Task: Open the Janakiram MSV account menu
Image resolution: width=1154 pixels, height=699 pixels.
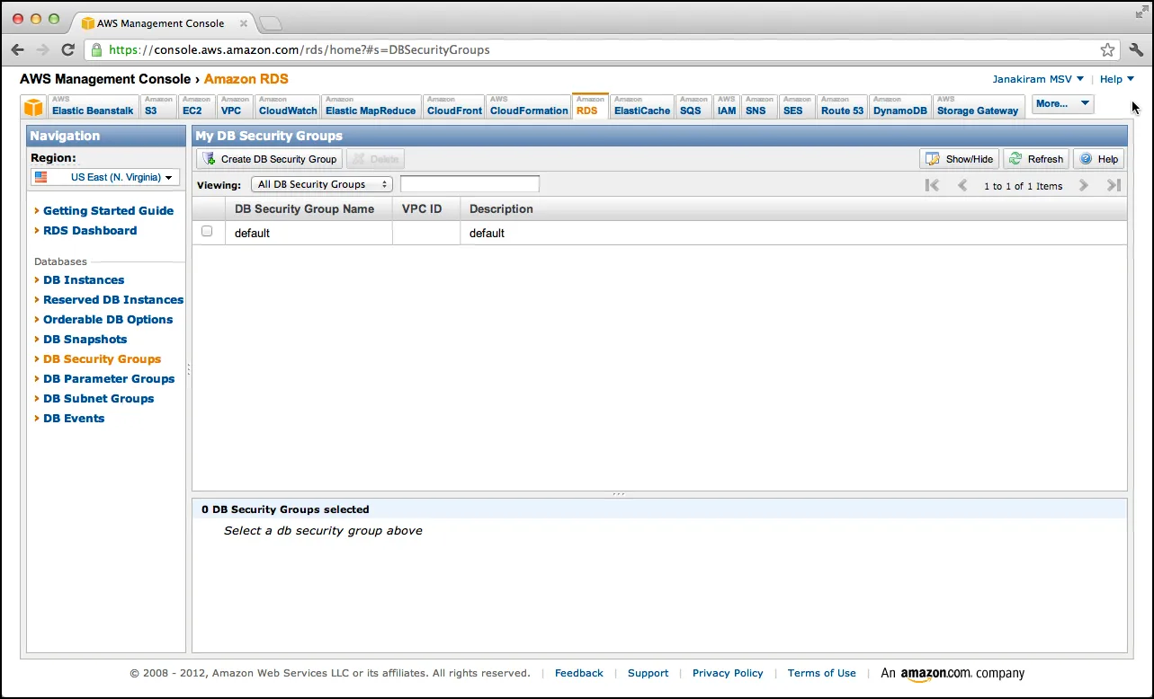Action: coord(1038,79)
